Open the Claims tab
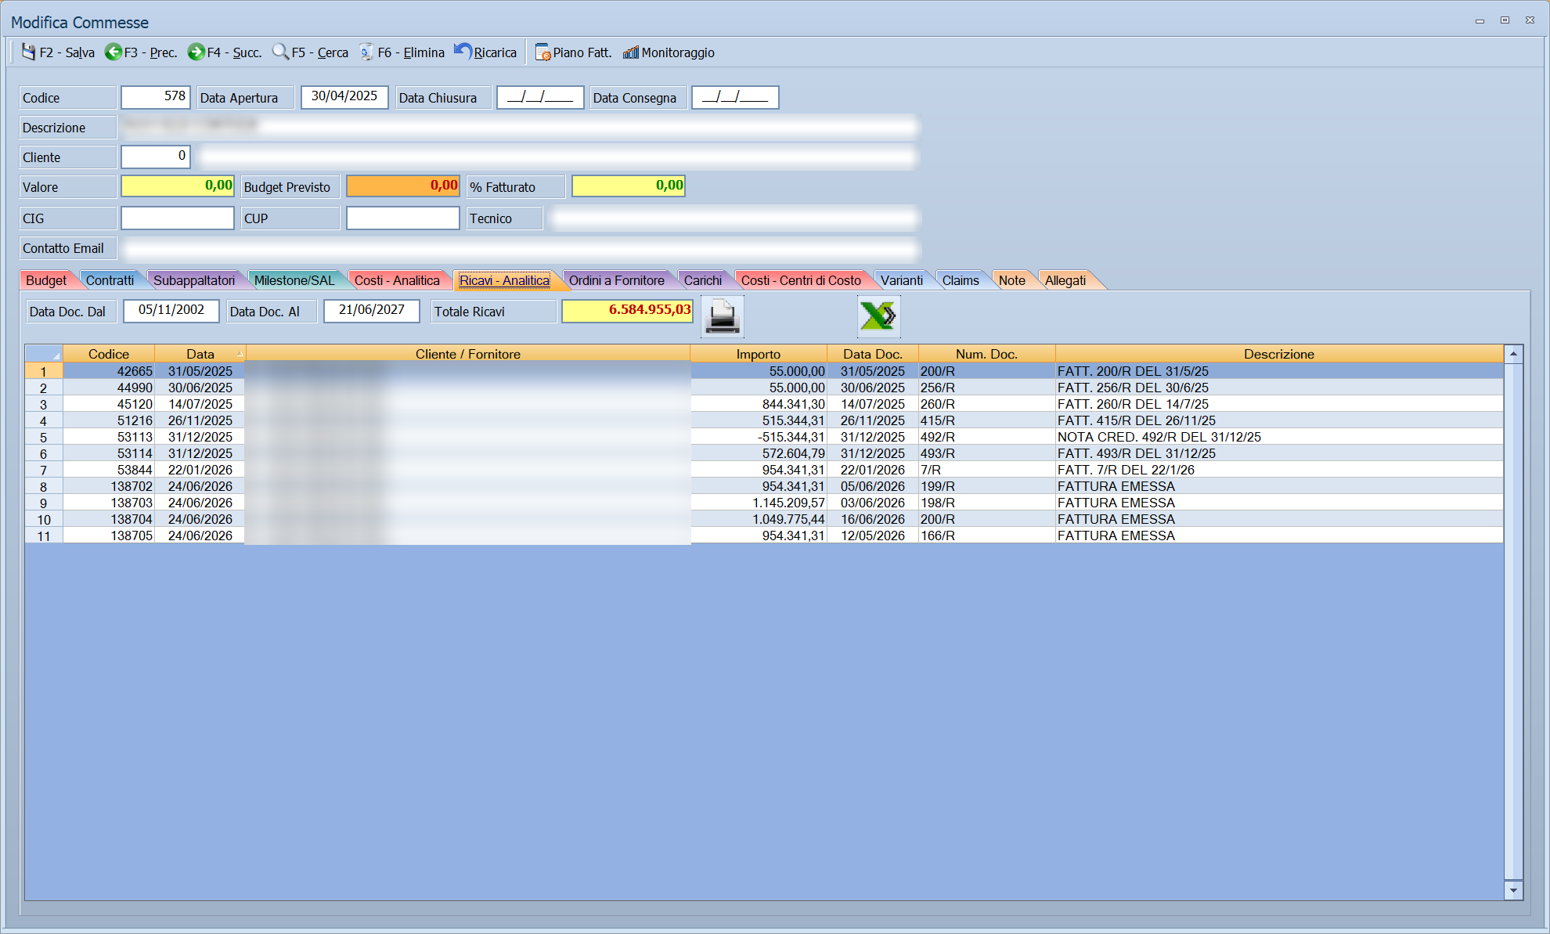 point(961,280)
